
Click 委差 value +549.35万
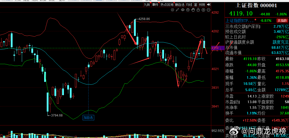click(280, 121)
